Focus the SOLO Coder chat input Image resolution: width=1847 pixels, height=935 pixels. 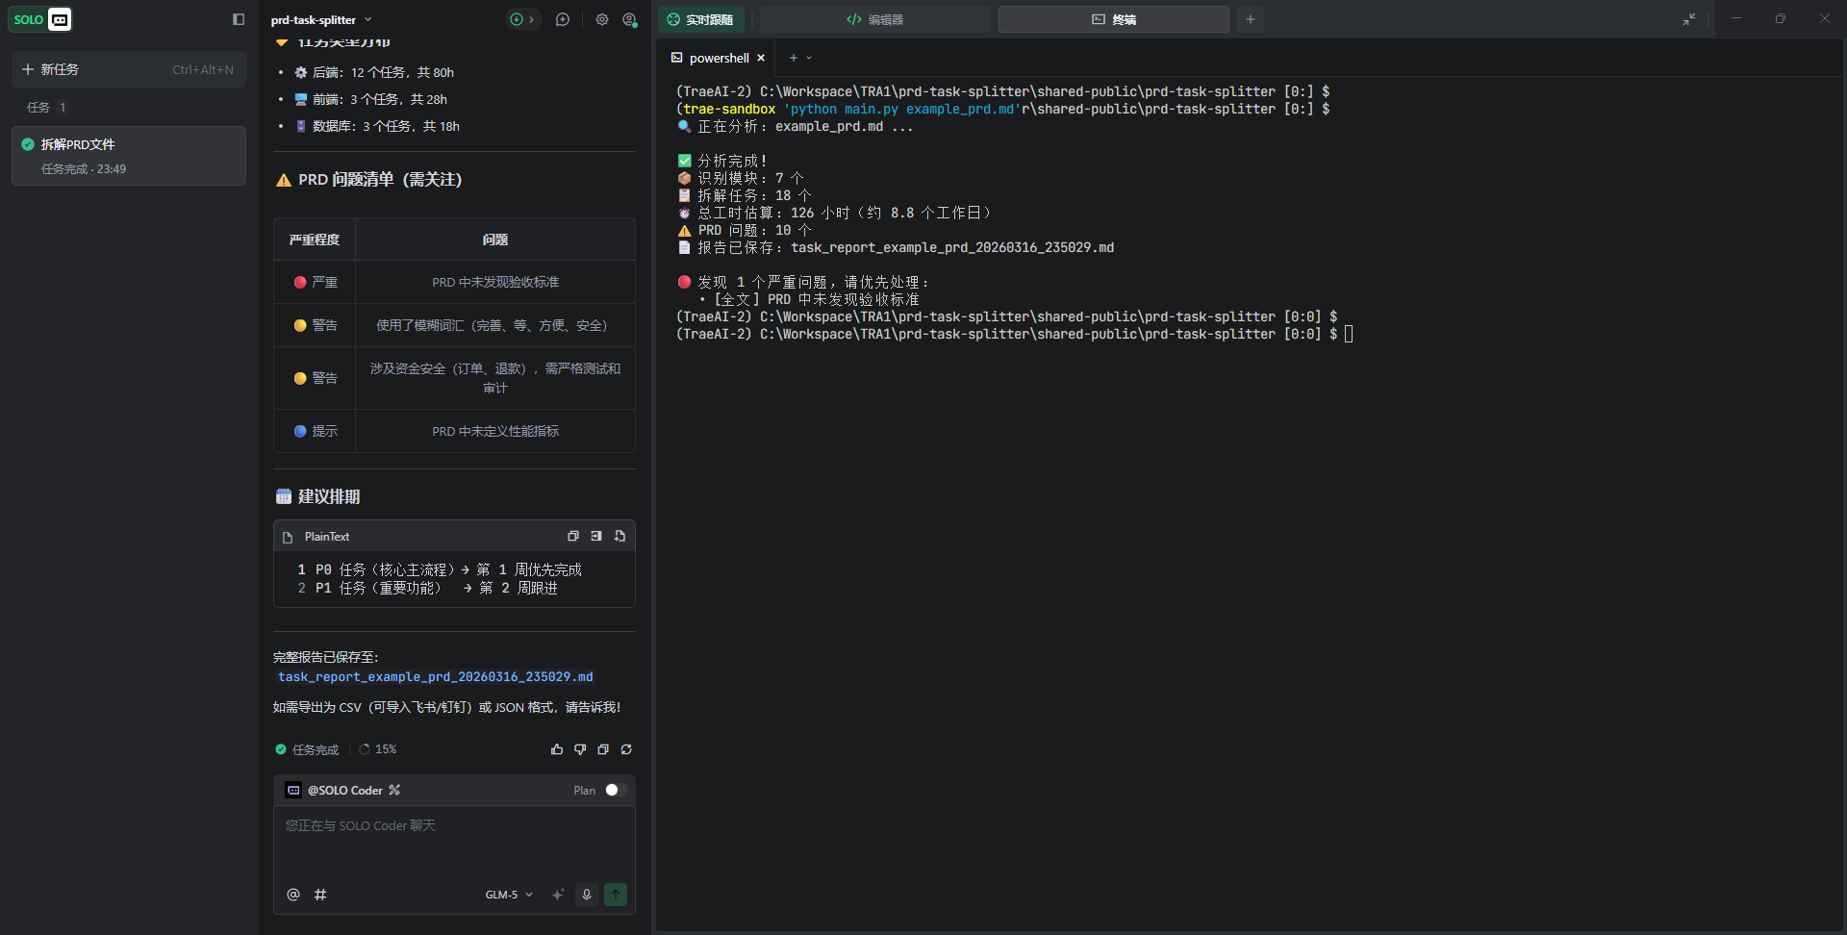tap(454, 842)
